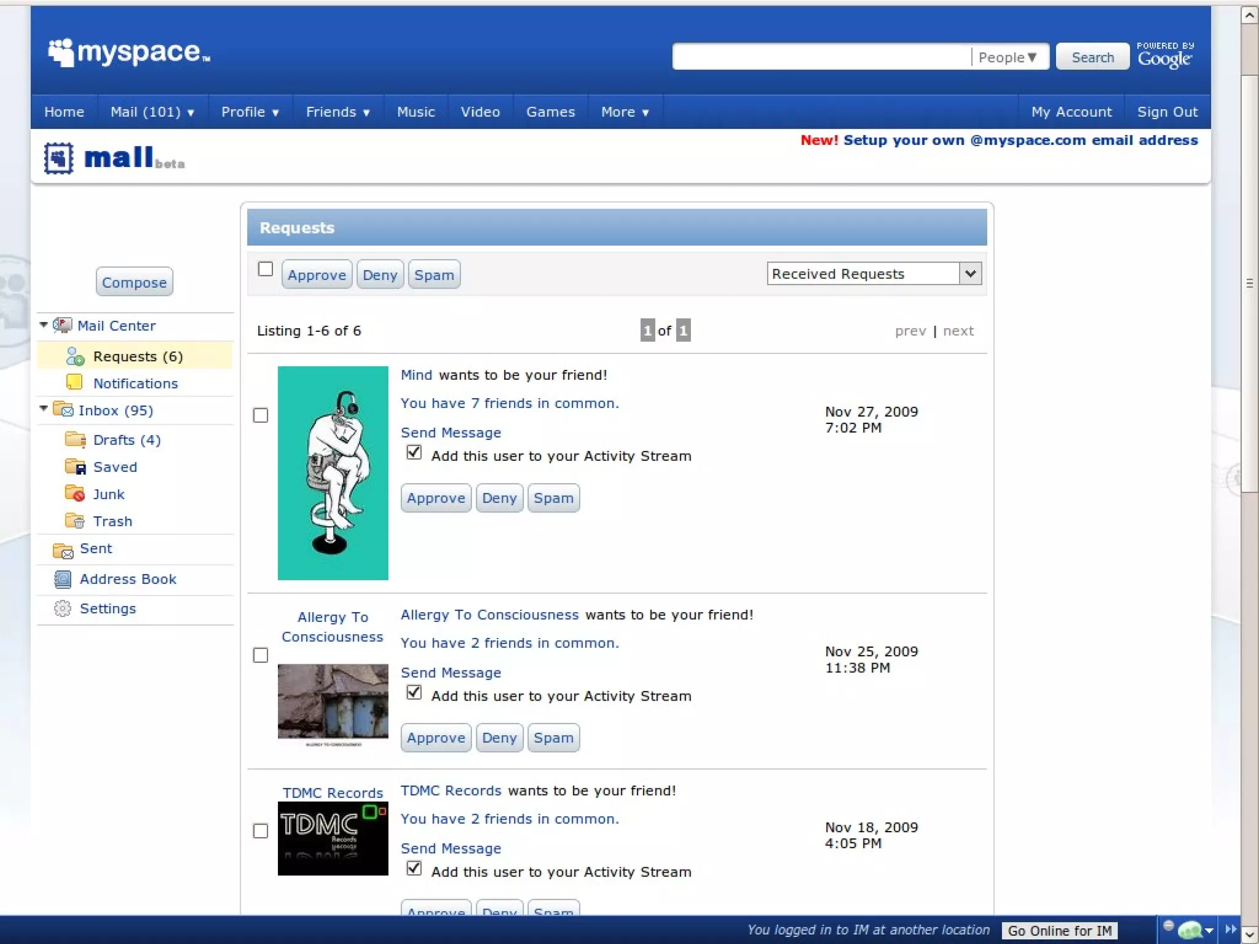Uncheck Activity Stream option for Allergy To Consciousness
The width and height of the screenshot is (1259, 944).
pyautogui.click(x=414, y=693)
